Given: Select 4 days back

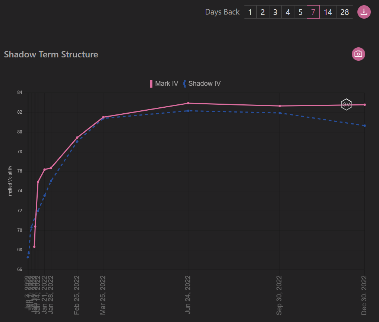Looking at the screenshot, I should (288, 12).
